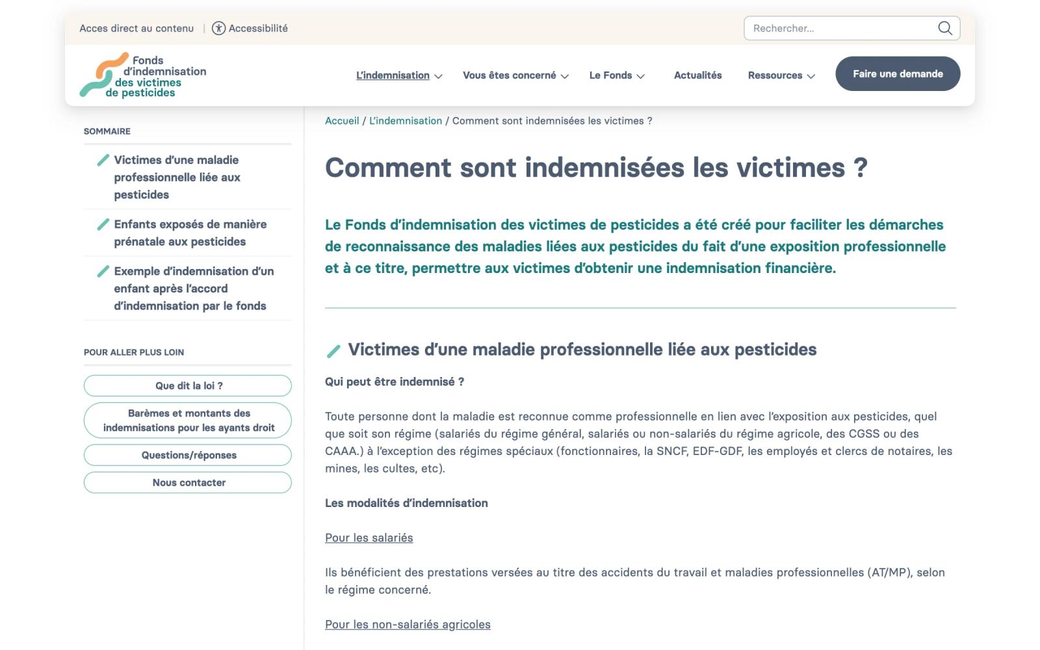This screenshot has height=650, width=1040.
Task: Click the heading 'Comment sont indemnisées les victimes ?'
Action: [596, 168]
